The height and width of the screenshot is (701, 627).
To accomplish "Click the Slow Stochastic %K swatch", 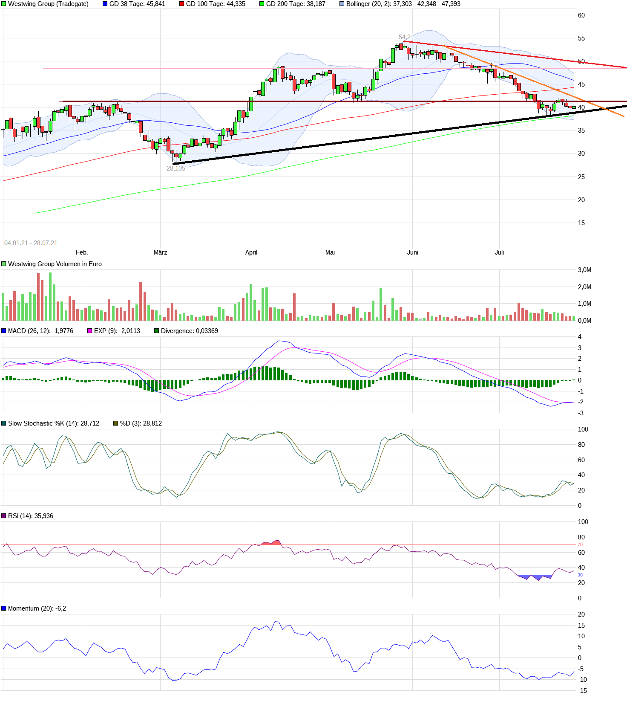I will [x=4, y=423].
